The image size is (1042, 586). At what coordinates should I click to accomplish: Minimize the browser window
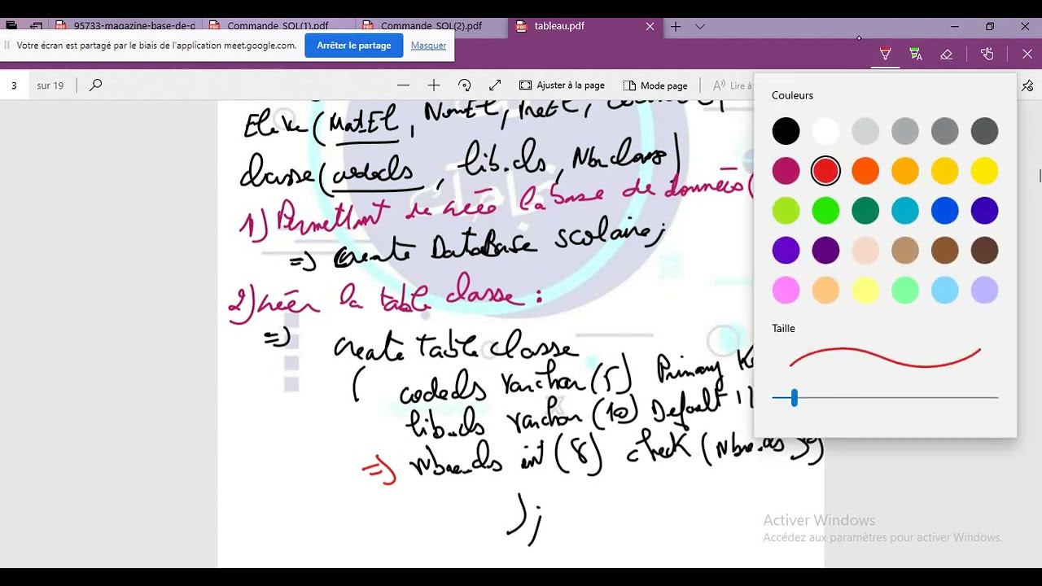[x=955, y=26]
